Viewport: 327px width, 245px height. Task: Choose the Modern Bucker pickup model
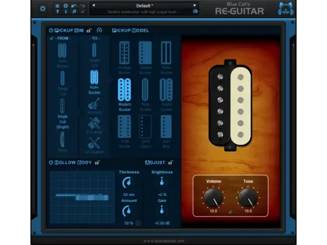[124, 95]
